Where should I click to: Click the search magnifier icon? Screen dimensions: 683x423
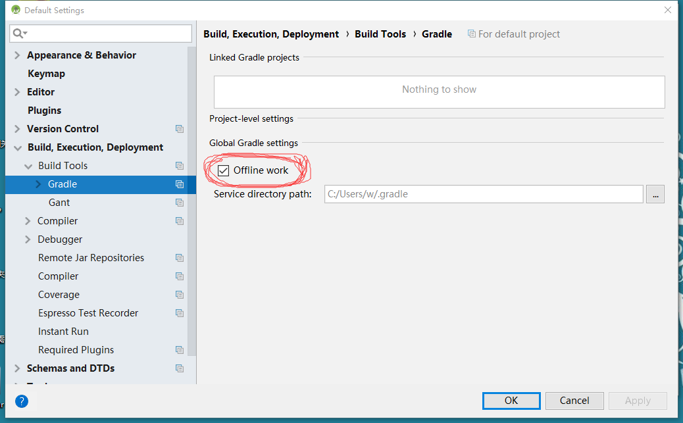[20, 33]
